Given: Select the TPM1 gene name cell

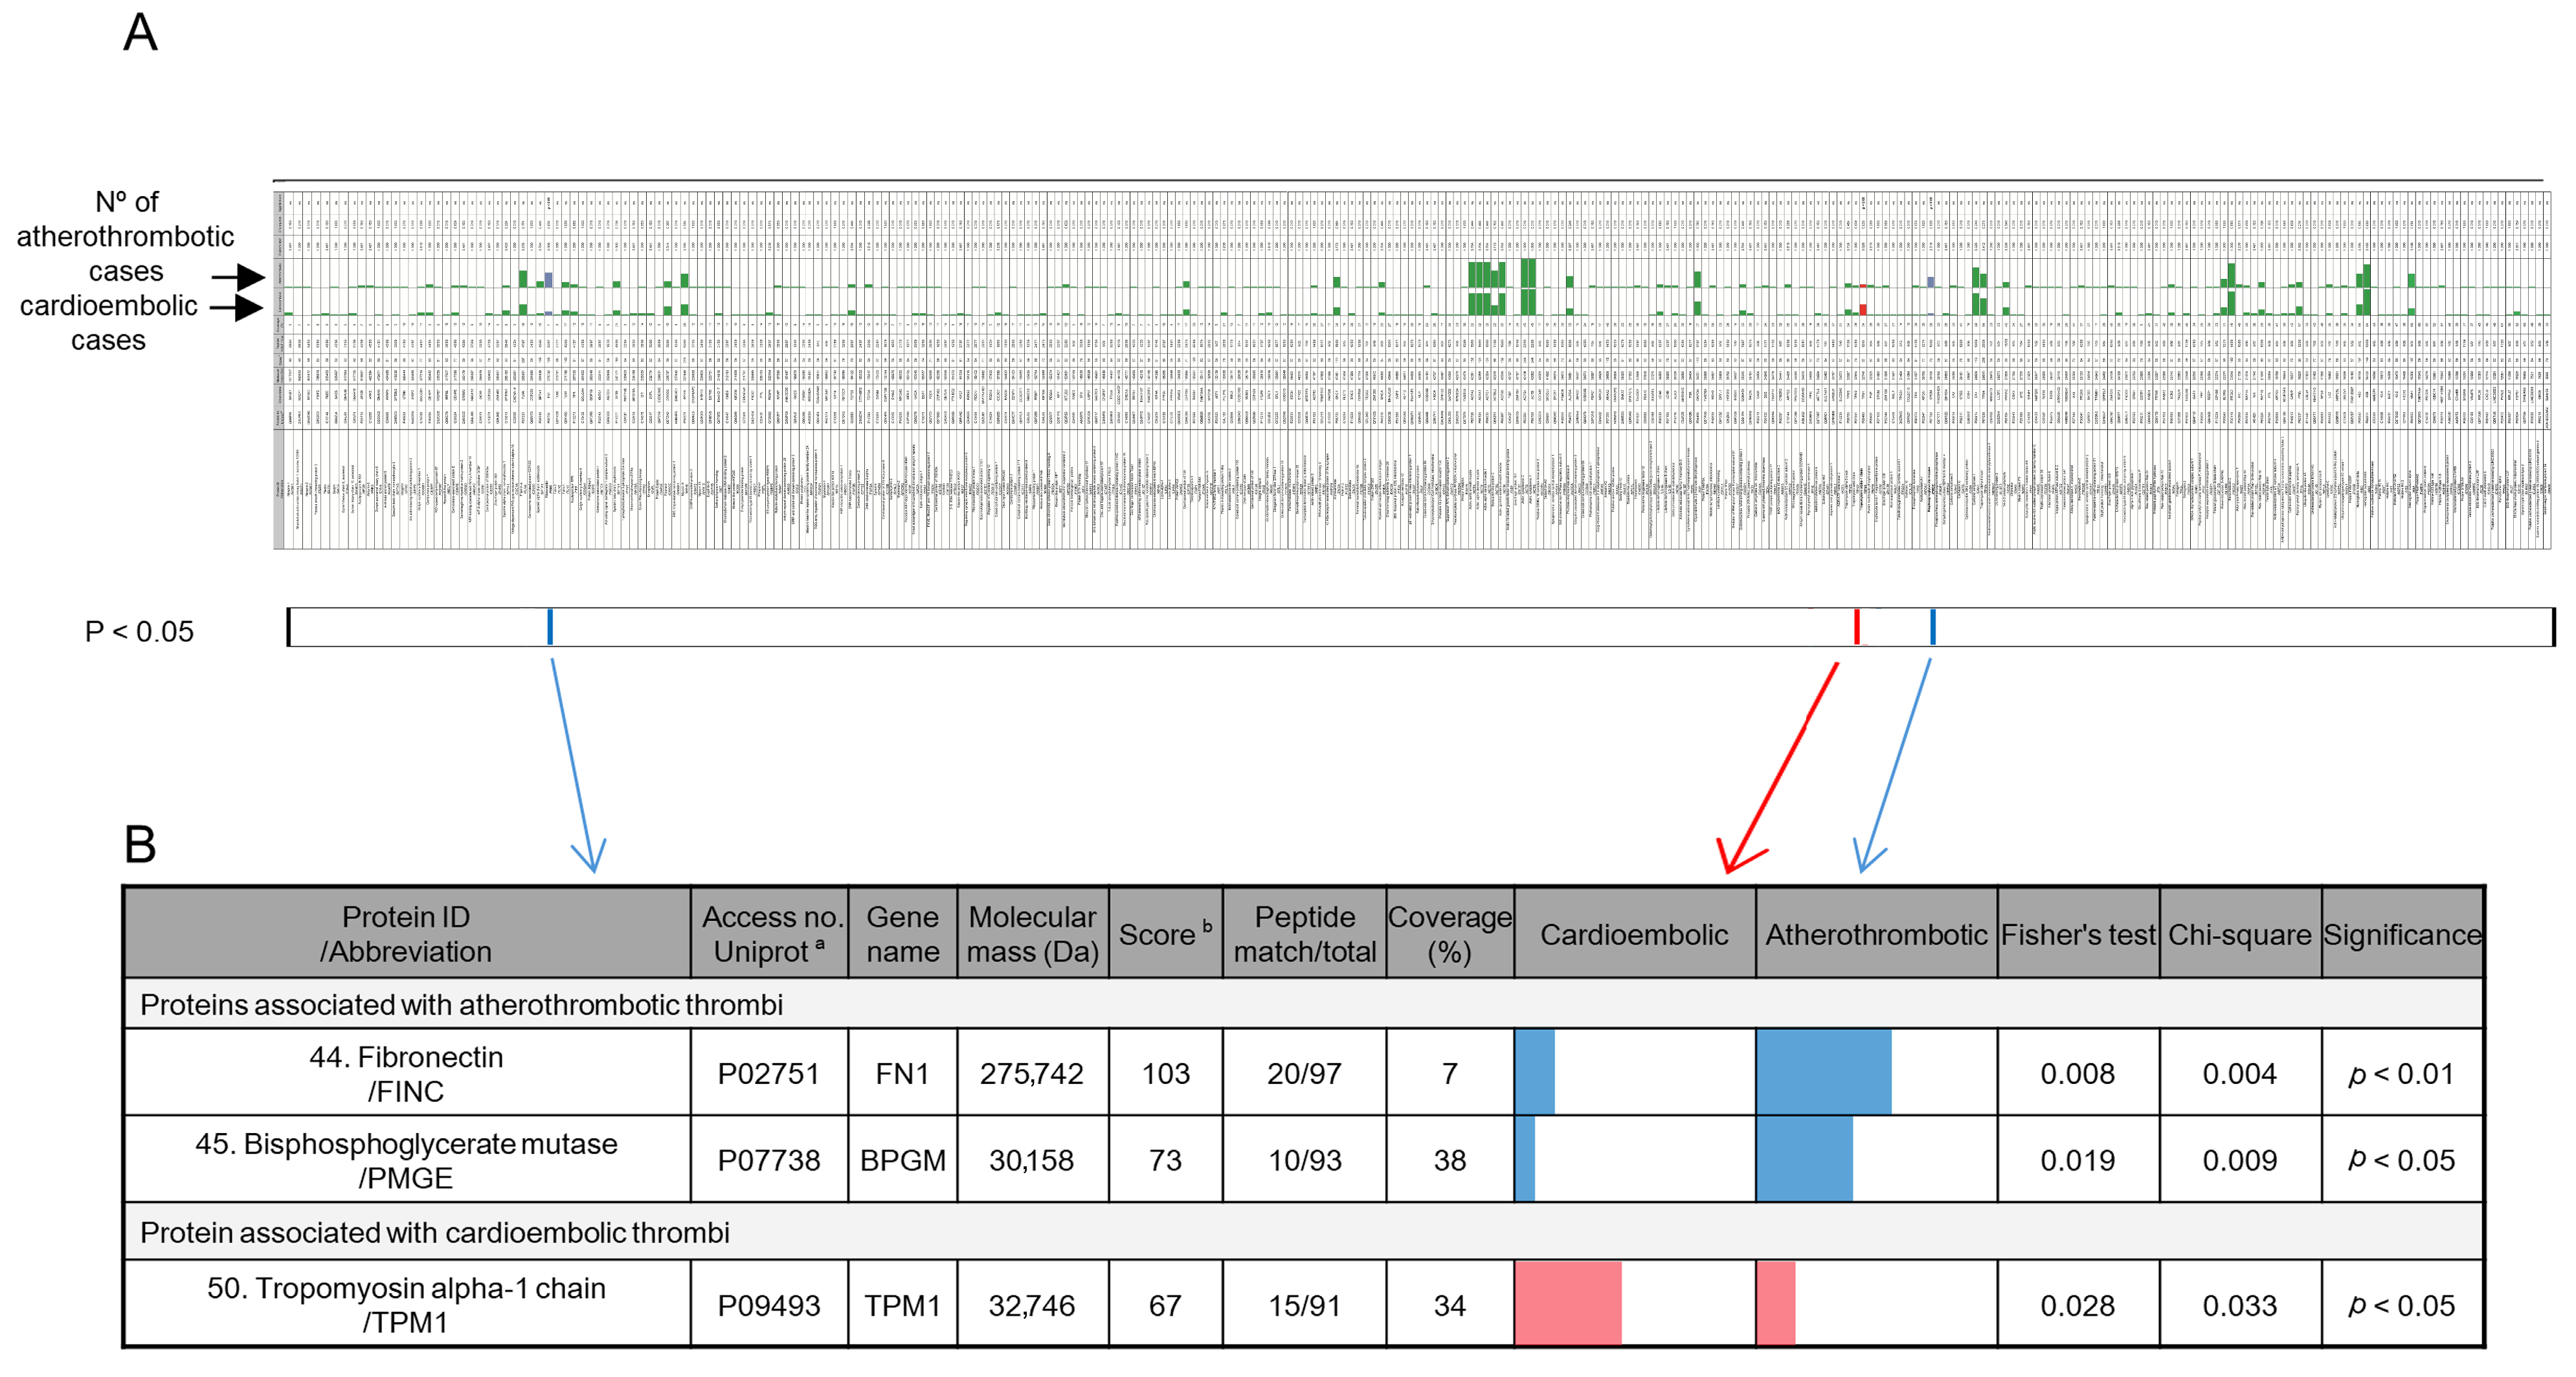Looking at the screenshot, I should tap(902, 1305).
